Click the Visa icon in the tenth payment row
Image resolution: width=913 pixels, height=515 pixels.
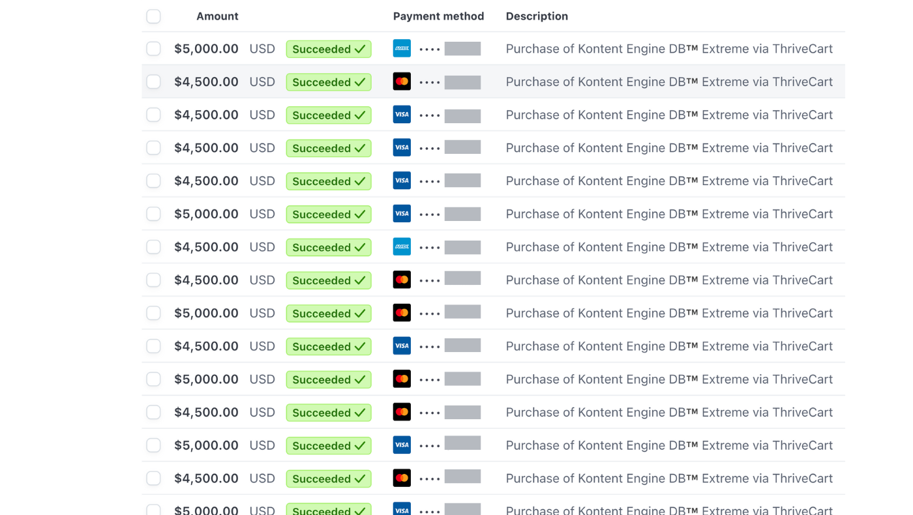coord(402,346)
